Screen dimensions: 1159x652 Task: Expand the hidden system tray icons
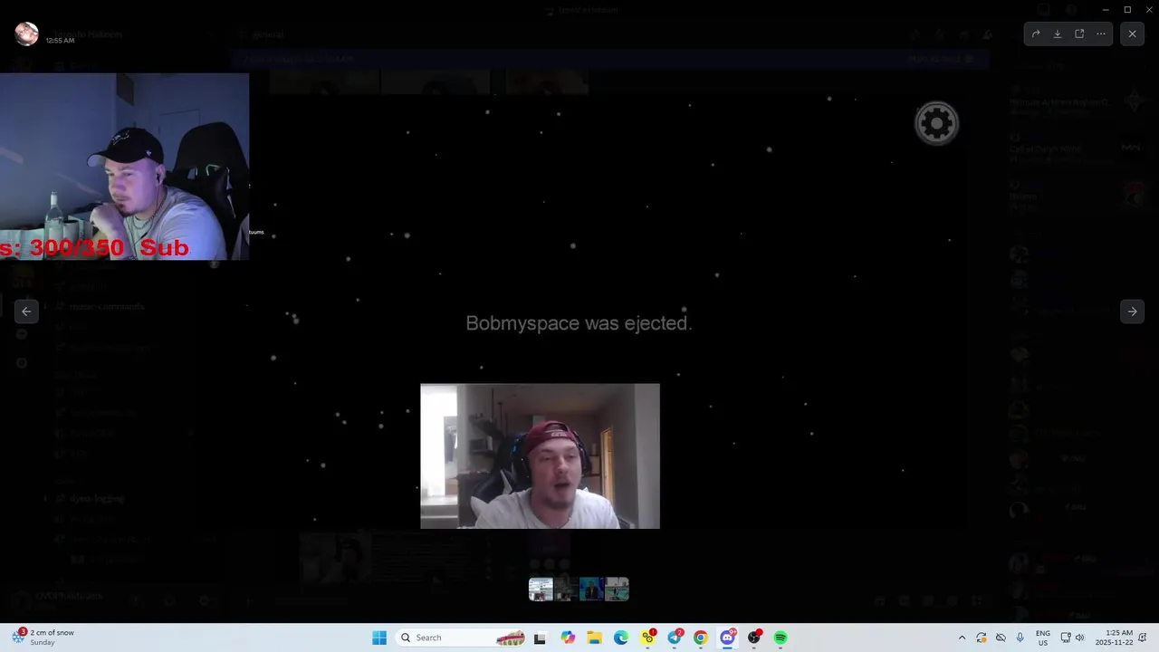point(962,638)
